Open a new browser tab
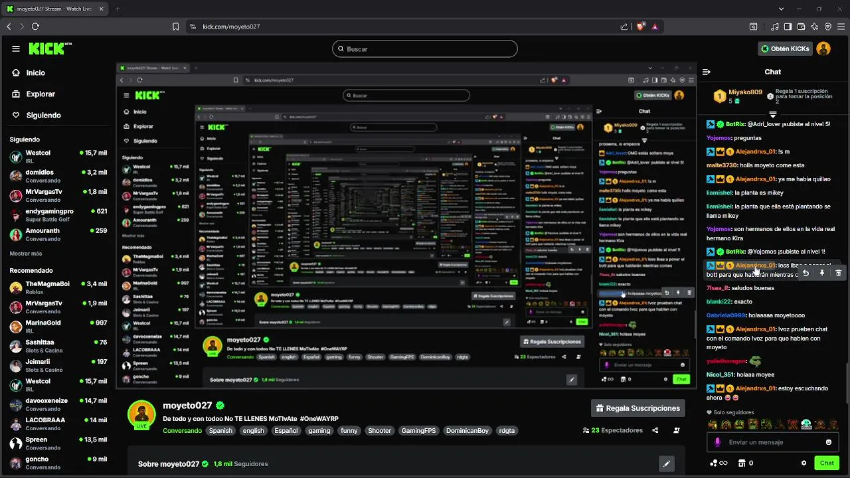Image resolution: width=850 pixels, height=478 pixels. point(118,9)
